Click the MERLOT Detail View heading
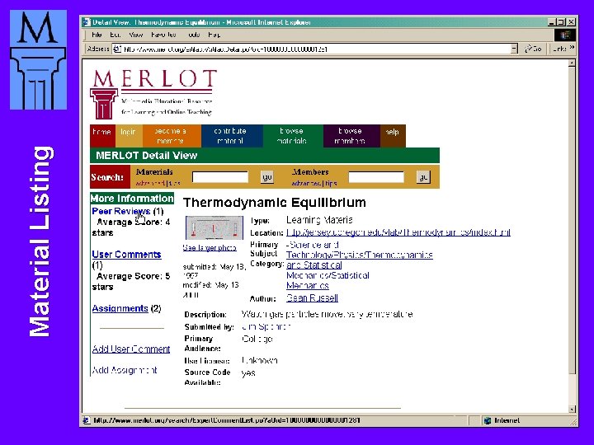This screenshot has height=445, width=594. pos(147,156)
